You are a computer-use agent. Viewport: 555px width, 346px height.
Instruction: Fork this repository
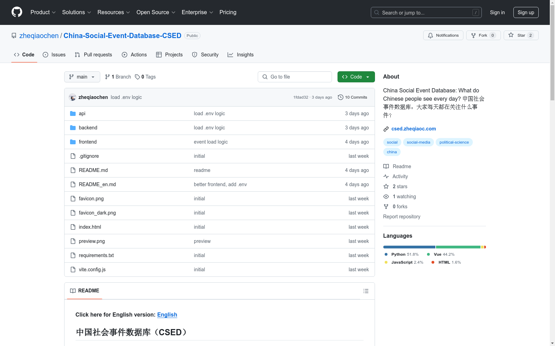pyautogui.click(x=483, y=35)
